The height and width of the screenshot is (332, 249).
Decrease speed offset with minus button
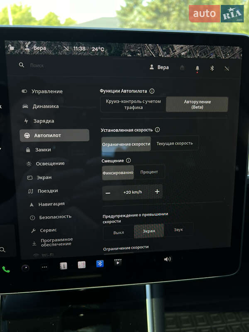coord(108,193)
